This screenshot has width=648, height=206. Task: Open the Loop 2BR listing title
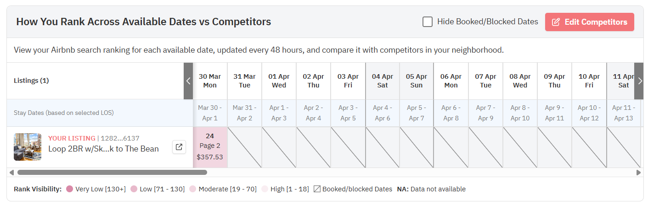(103, 149)
